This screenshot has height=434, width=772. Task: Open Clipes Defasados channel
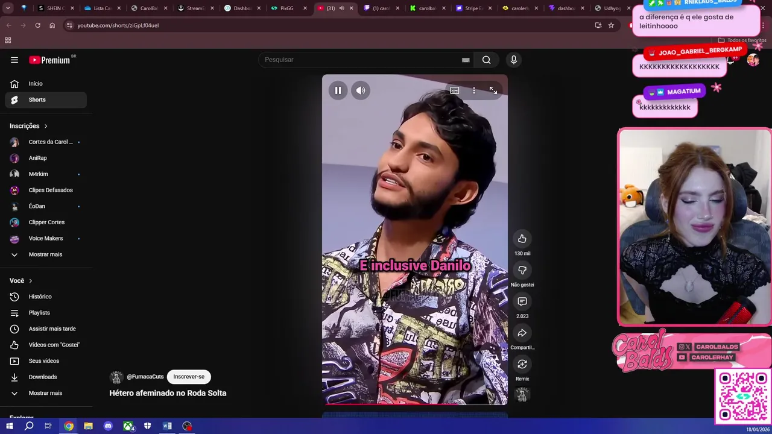pyautogui.click(x=46, y=190)
